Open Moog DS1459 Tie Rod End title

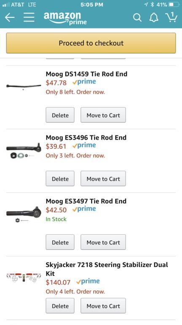pos(86,74)
